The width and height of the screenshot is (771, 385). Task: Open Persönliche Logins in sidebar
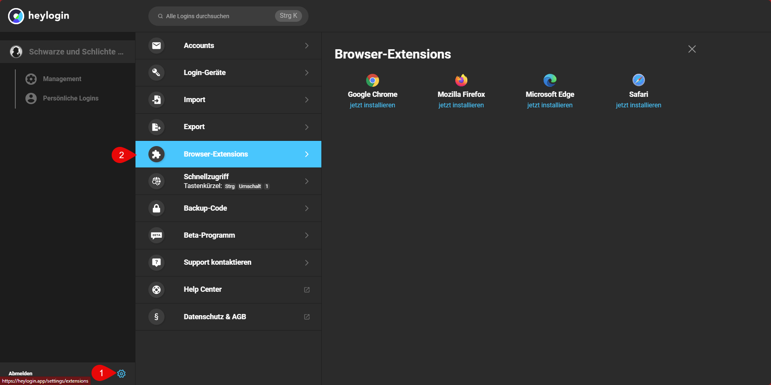pyautogui.click(x=71, y=98)
